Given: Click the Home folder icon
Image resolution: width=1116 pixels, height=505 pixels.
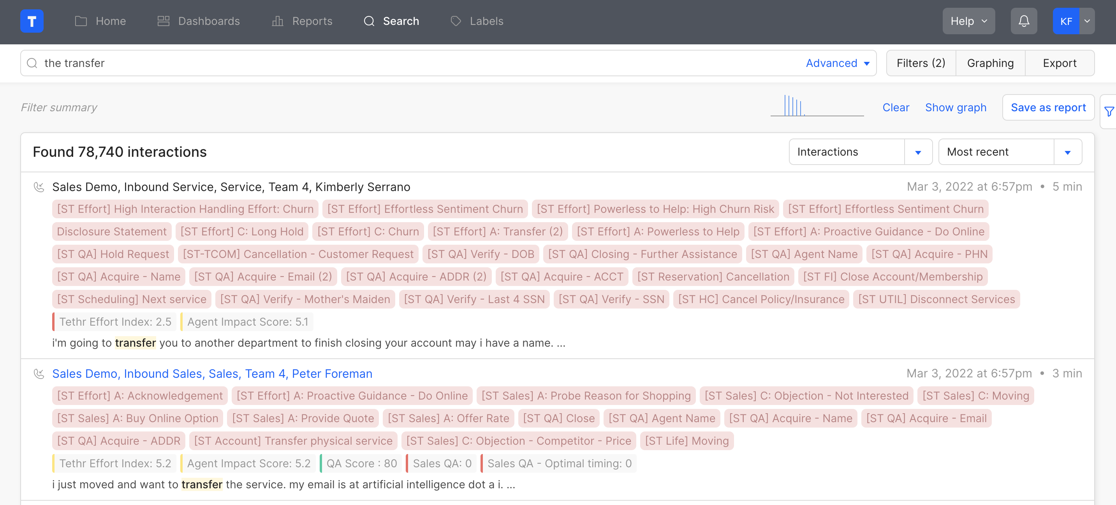Looking at the screenshot, I should click(81, 21).
